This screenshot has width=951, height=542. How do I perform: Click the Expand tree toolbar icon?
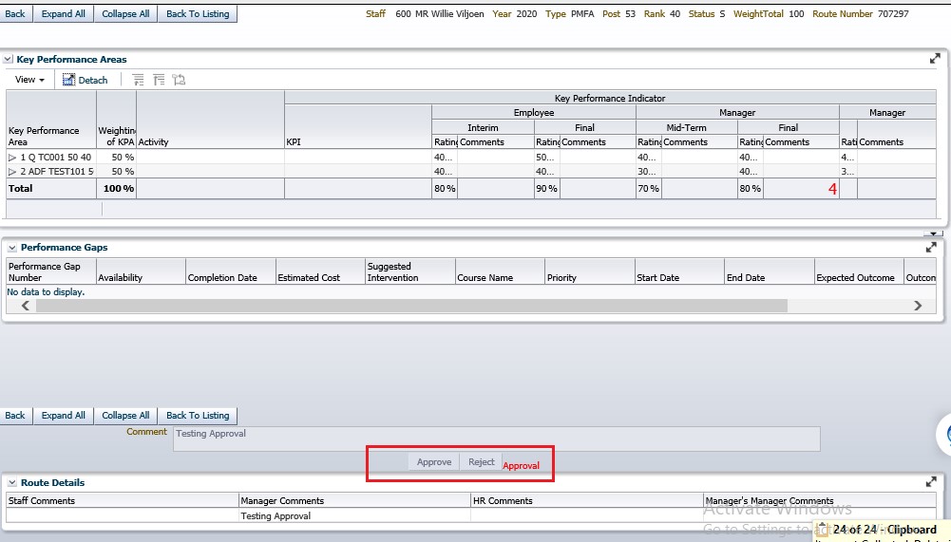point(138,81)
